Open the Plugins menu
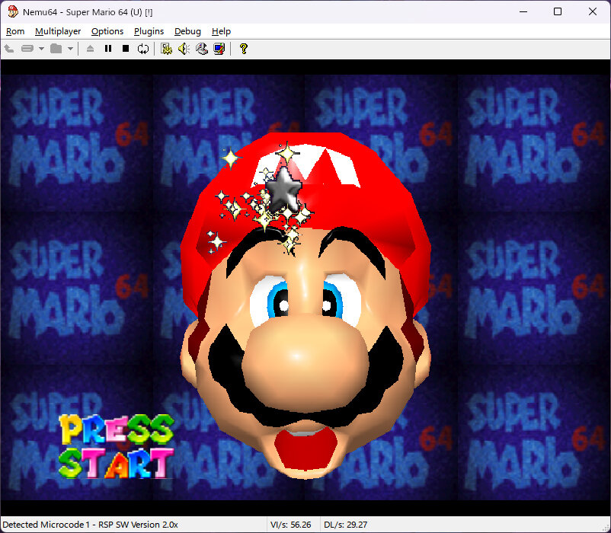Screen dimensions: 611x533 click(149, 31)
